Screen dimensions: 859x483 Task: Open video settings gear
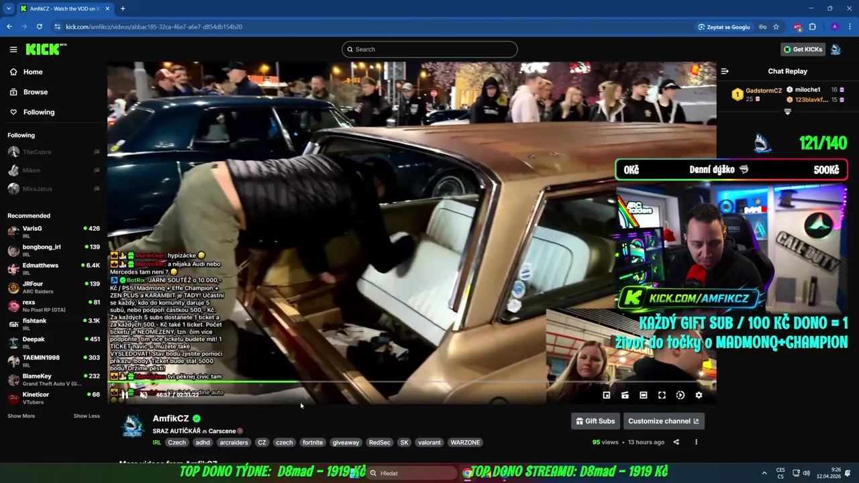(x=699, y=395)
